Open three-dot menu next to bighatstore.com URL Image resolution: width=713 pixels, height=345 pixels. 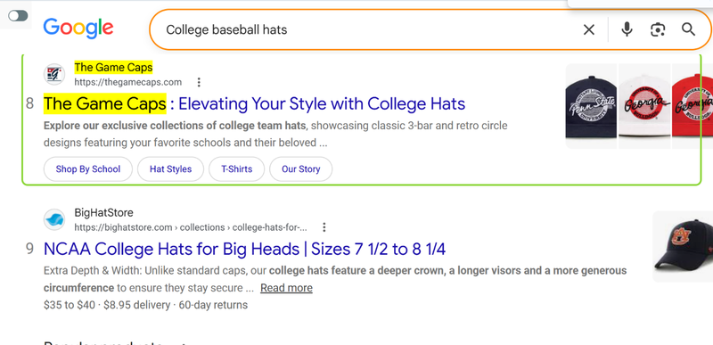coord(324,227)
